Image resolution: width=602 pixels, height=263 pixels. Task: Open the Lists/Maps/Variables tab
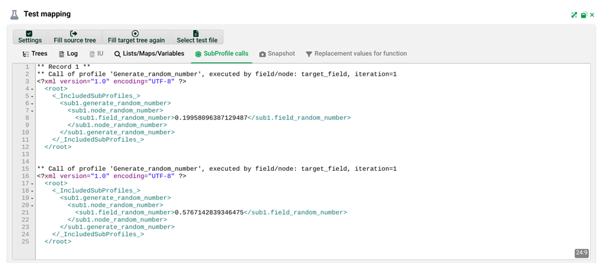coord(149,54)
